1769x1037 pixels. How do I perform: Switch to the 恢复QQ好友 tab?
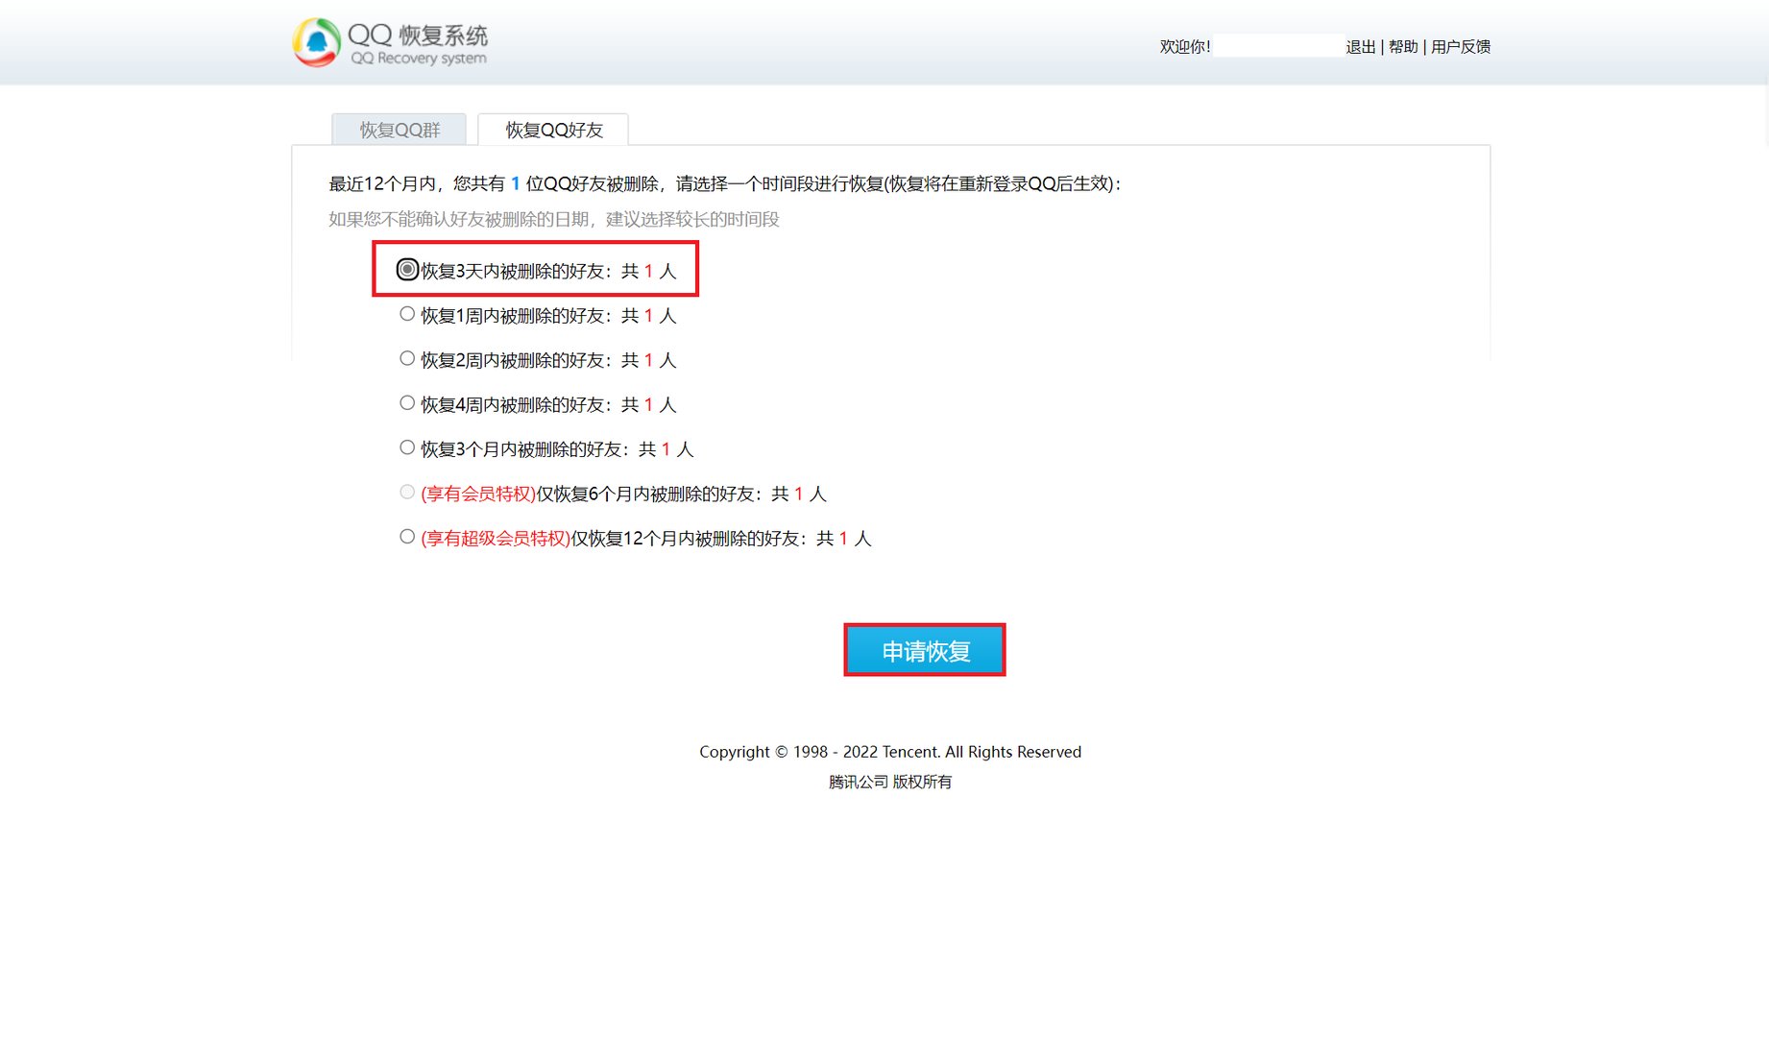pos(552,130)
